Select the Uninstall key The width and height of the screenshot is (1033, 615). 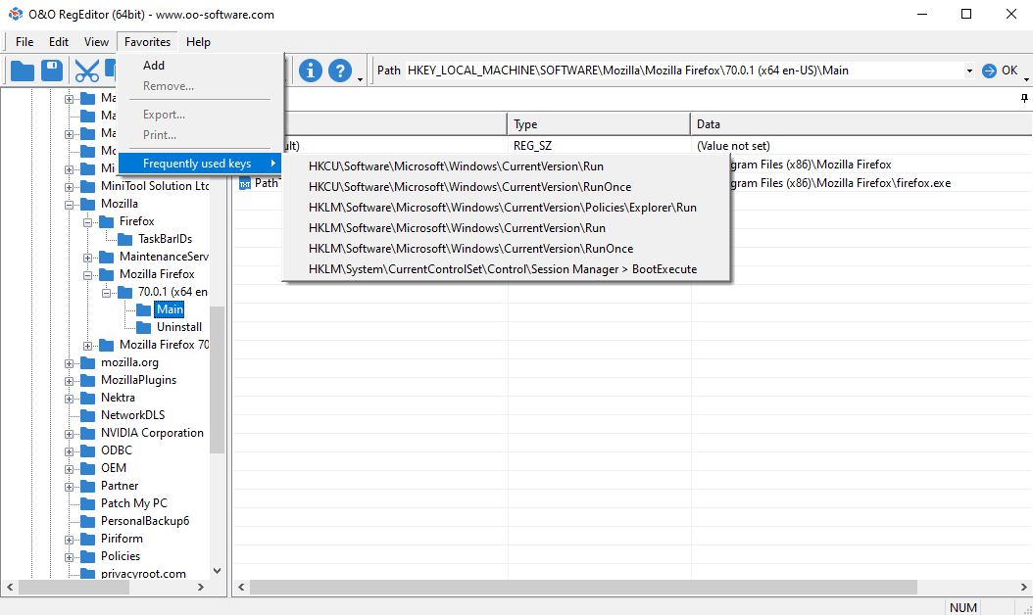(x=179, y=327)
